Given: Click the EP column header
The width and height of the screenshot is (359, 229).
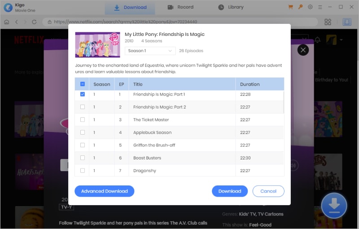Looking at the screenshot, I should point(122,84).
